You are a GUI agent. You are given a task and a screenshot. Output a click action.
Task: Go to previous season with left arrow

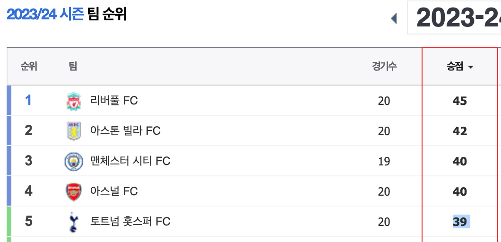tap(394, 18)
